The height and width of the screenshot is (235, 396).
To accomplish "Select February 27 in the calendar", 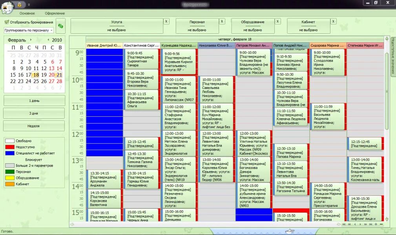I will pyautogui.click(x=51, y=81).
